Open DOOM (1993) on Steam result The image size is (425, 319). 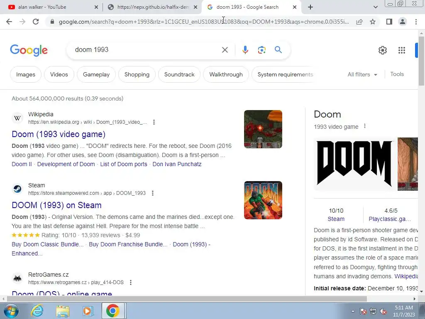click(x=56, y=205)
